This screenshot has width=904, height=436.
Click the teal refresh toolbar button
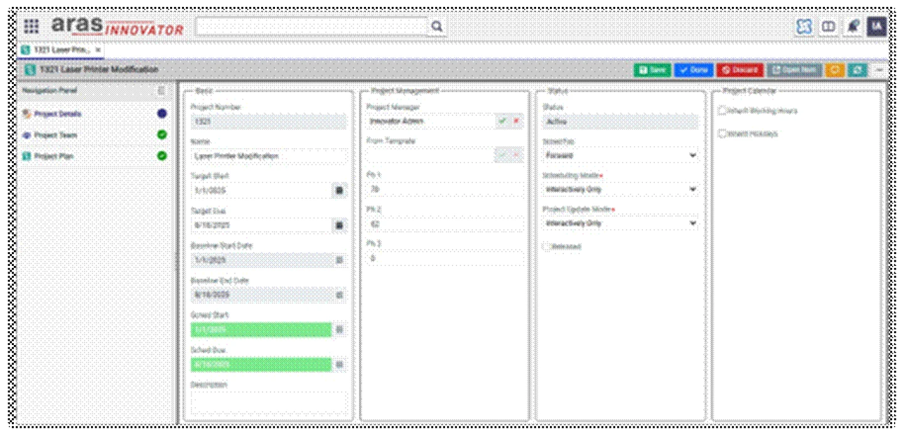(858, 70)
